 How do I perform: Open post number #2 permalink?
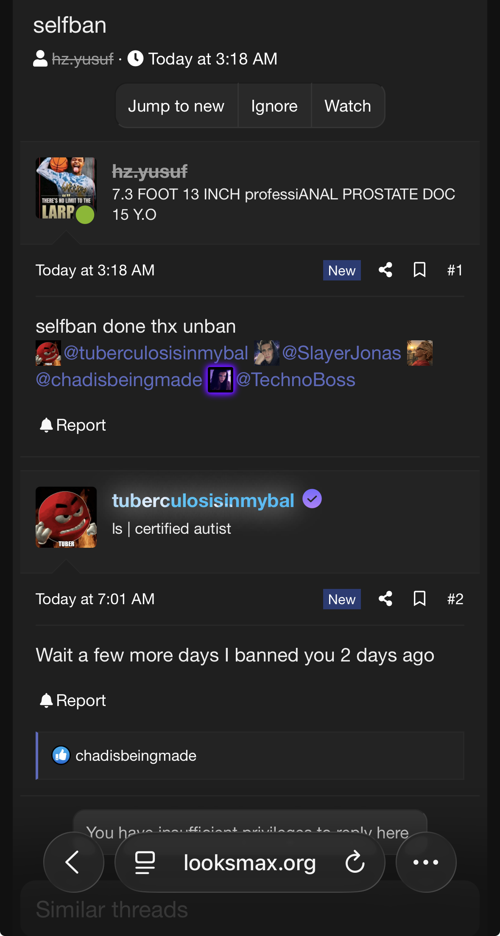click(x=455, y=599)
